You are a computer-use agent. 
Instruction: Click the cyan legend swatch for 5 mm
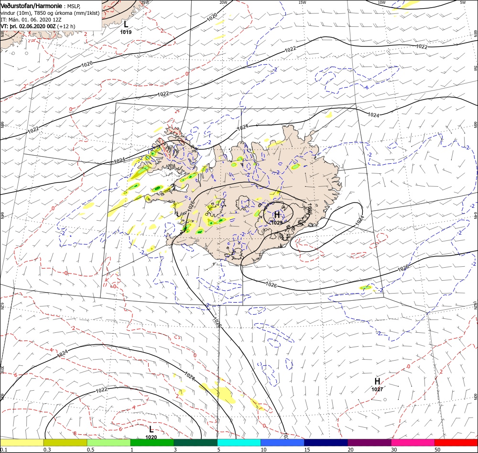click(239, 442)
